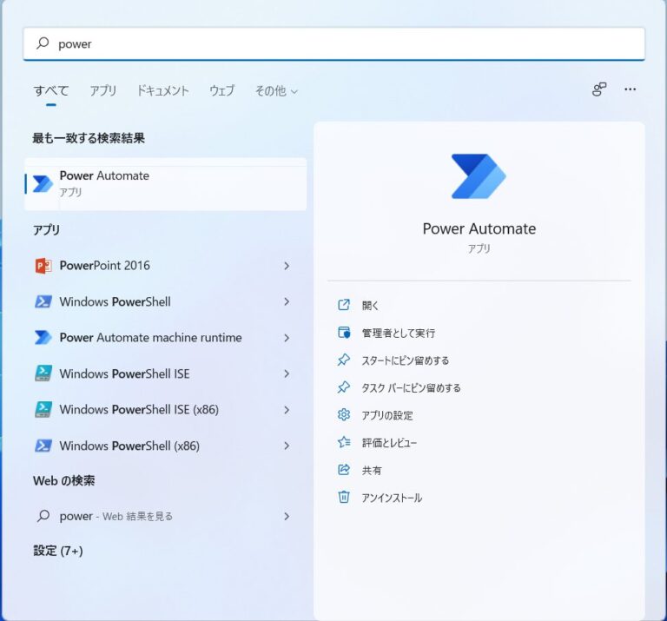Click Power Automate machine runtime icon
Screen dimensions: 667x621
pyautogui.click(x=43, y=338)
